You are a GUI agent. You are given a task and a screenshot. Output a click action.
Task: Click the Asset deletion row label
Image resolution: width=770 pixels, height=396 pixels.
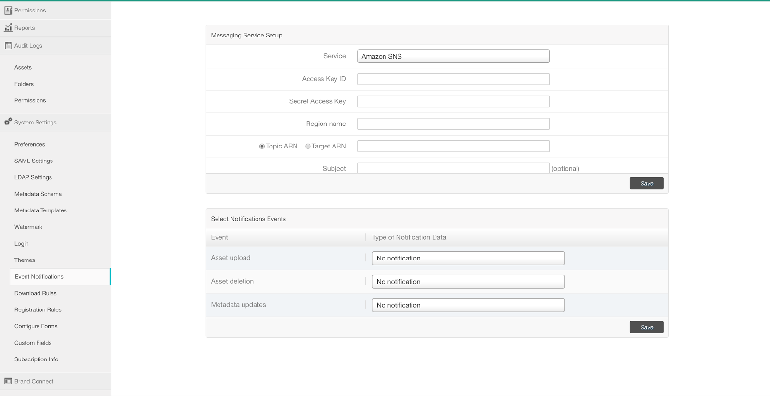click(232, 281)
